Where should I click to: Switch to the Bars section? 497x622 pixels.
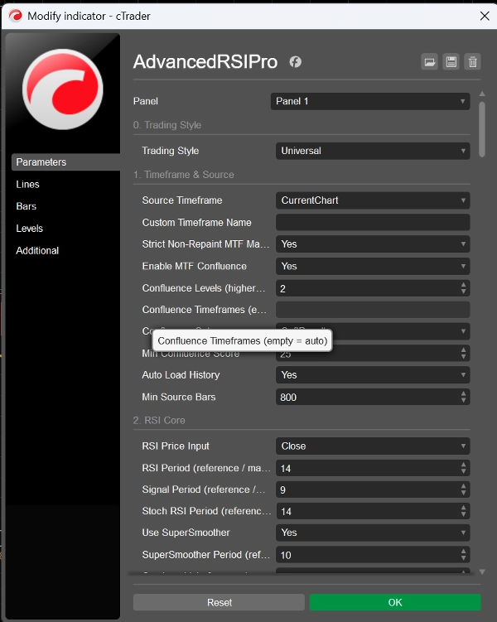[x=27, y=206]
